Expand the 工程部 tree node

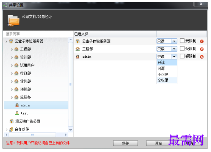12,49
